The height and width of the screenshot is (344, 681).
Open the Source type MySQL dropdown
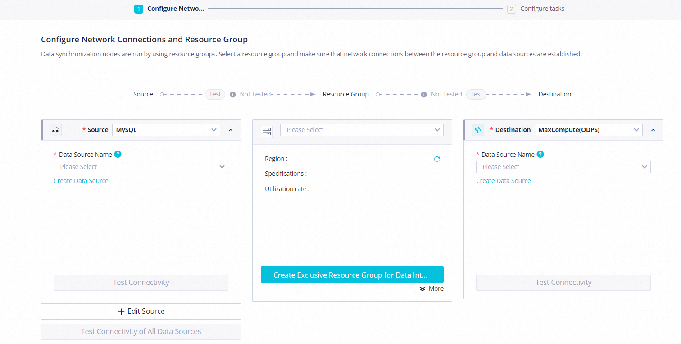tap(166, 130)
